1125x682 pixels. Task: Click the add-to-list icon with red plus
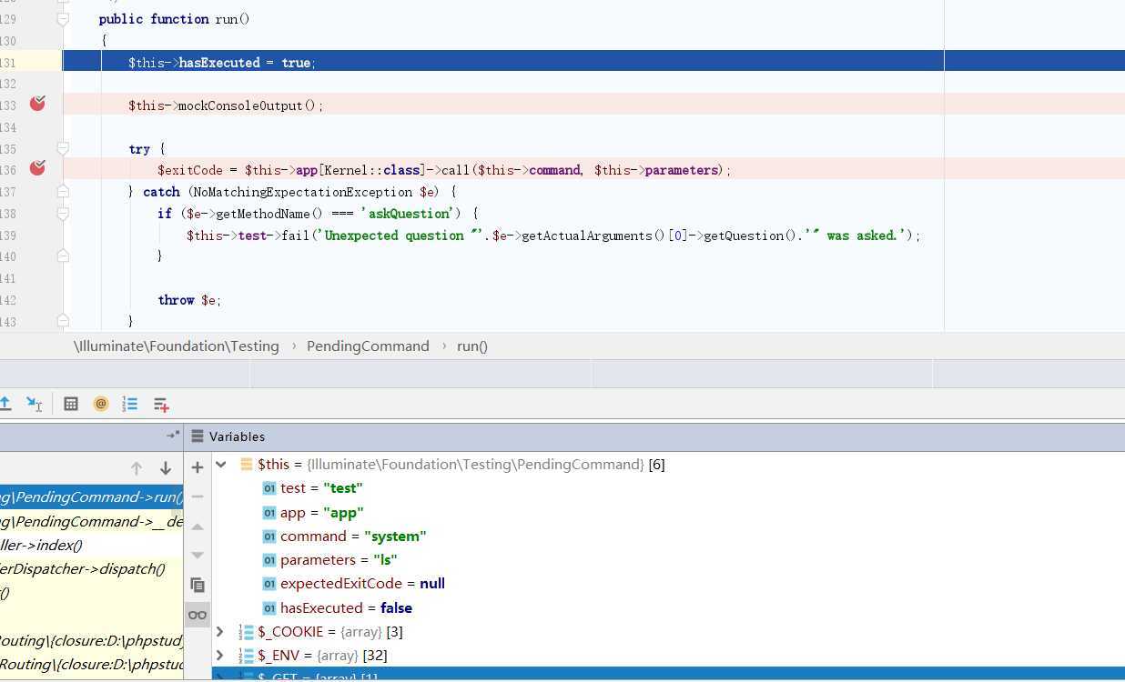click(x=161, y=404)
